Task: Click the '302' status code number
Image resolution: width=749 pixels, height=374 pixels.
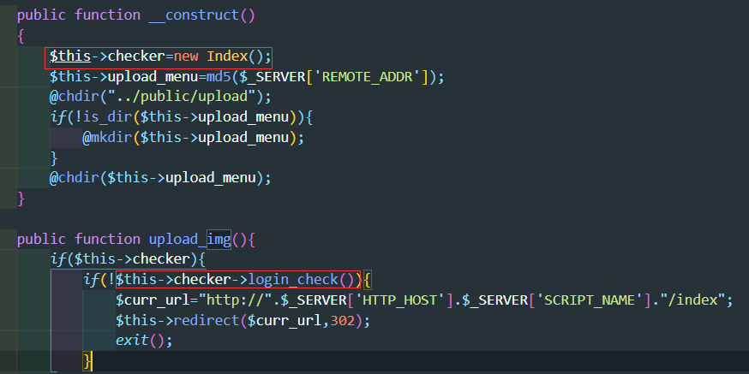Action: pyautogui.click(x=343, y=321)
